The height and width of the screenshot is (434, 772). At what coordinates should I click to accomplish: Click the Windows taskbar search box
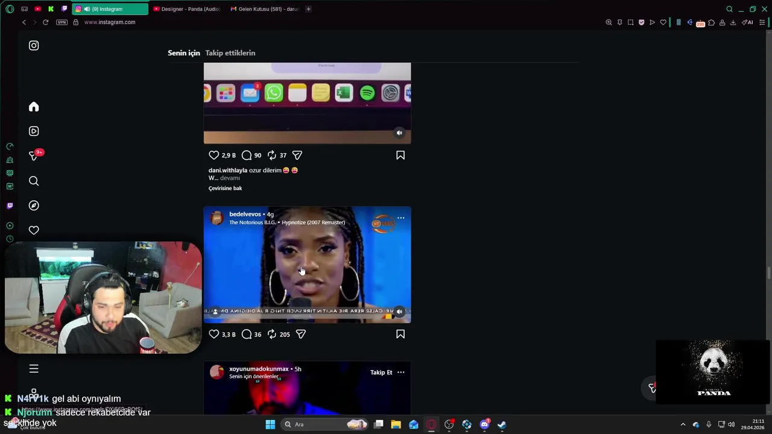326,424
